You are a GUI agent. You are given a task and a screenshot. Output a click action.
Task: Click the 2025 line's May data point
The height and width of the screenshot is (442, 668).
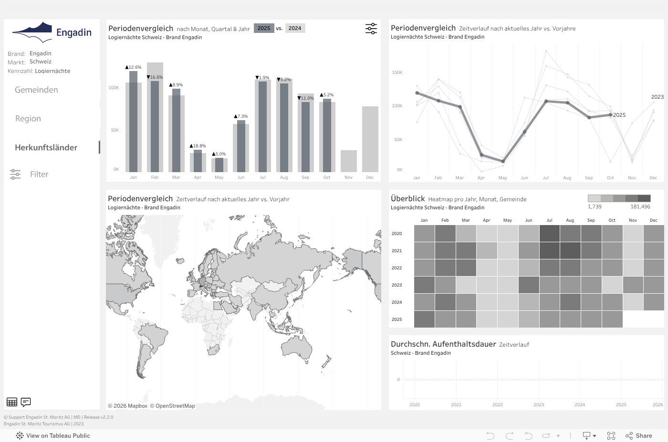[503, 161]
